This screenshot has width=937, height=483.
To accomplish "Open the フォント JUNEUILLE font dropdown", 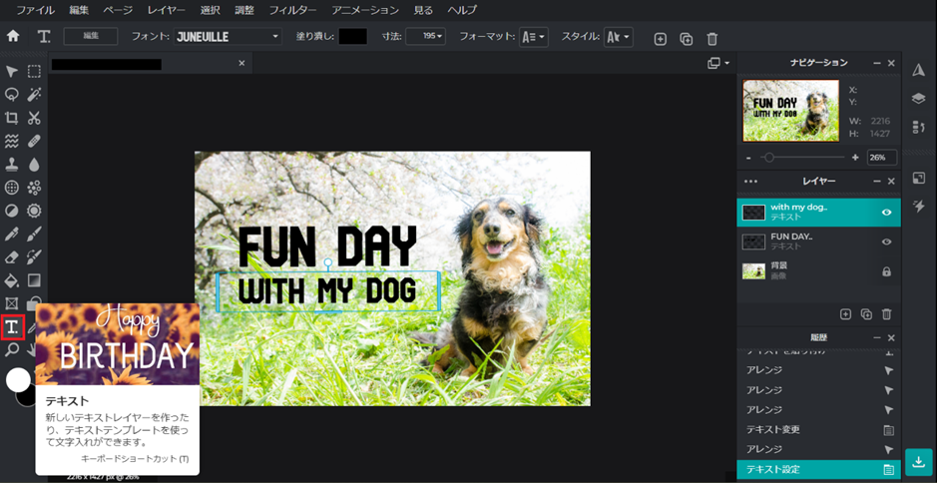I will (x=228, y=37).
